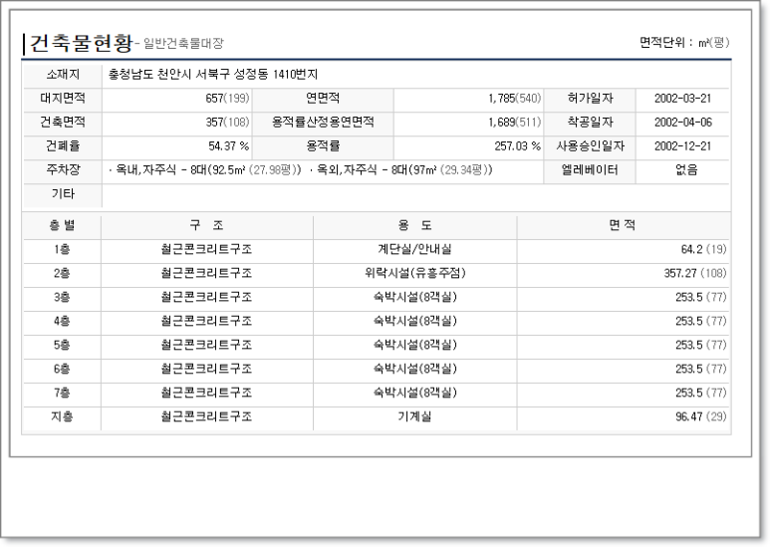Click the 7층 floor label

[62, 393]
